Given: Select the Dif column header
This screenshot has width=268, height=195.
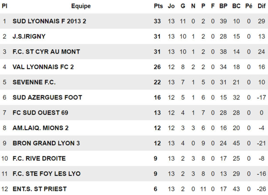Looking at the screenshot, I should pyautogui.click(x=261, y=6).
